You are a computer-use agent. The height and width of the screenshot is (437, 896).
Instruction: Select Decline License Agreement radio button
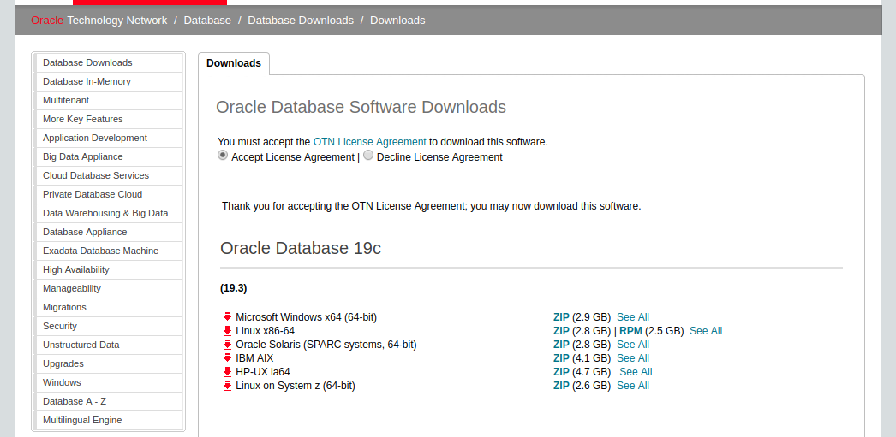coord(368,155)
